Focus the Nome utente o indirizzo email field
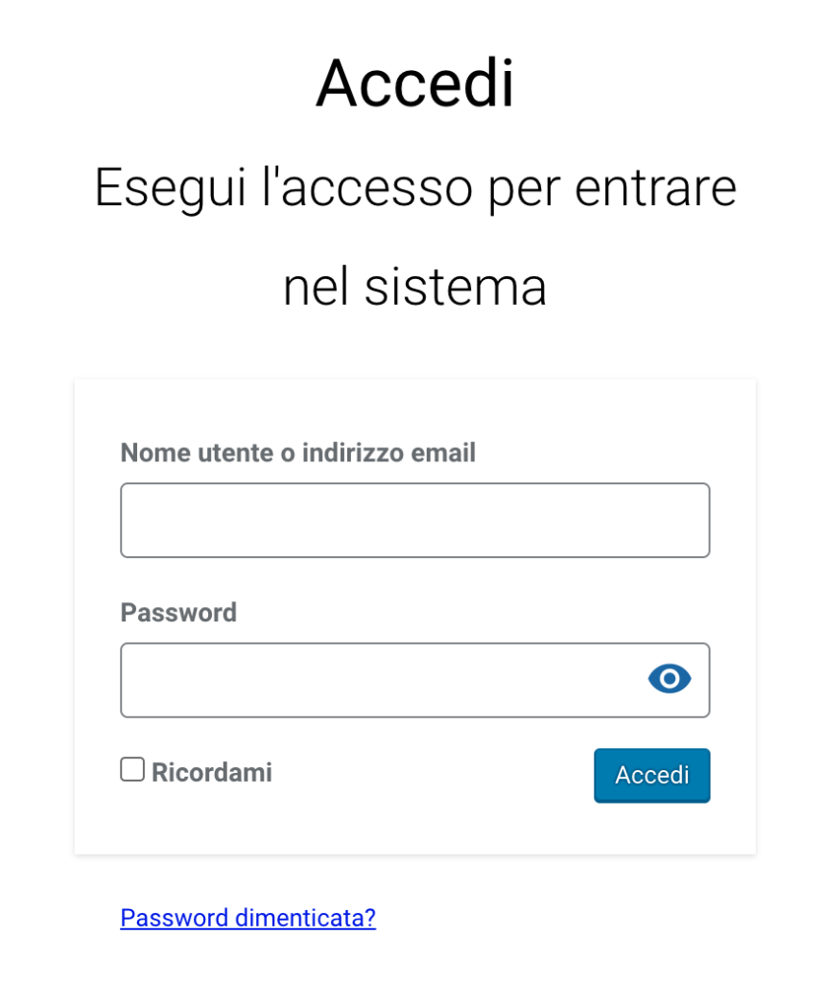The height and width of the screenshot is (982, 823). click(414, 520)
